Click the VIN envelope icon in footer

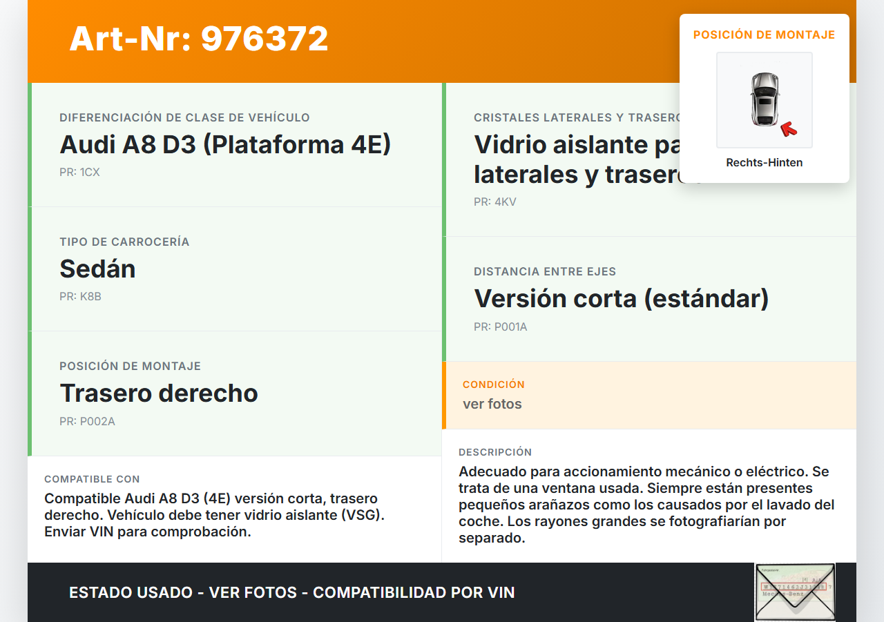(795, 592)
